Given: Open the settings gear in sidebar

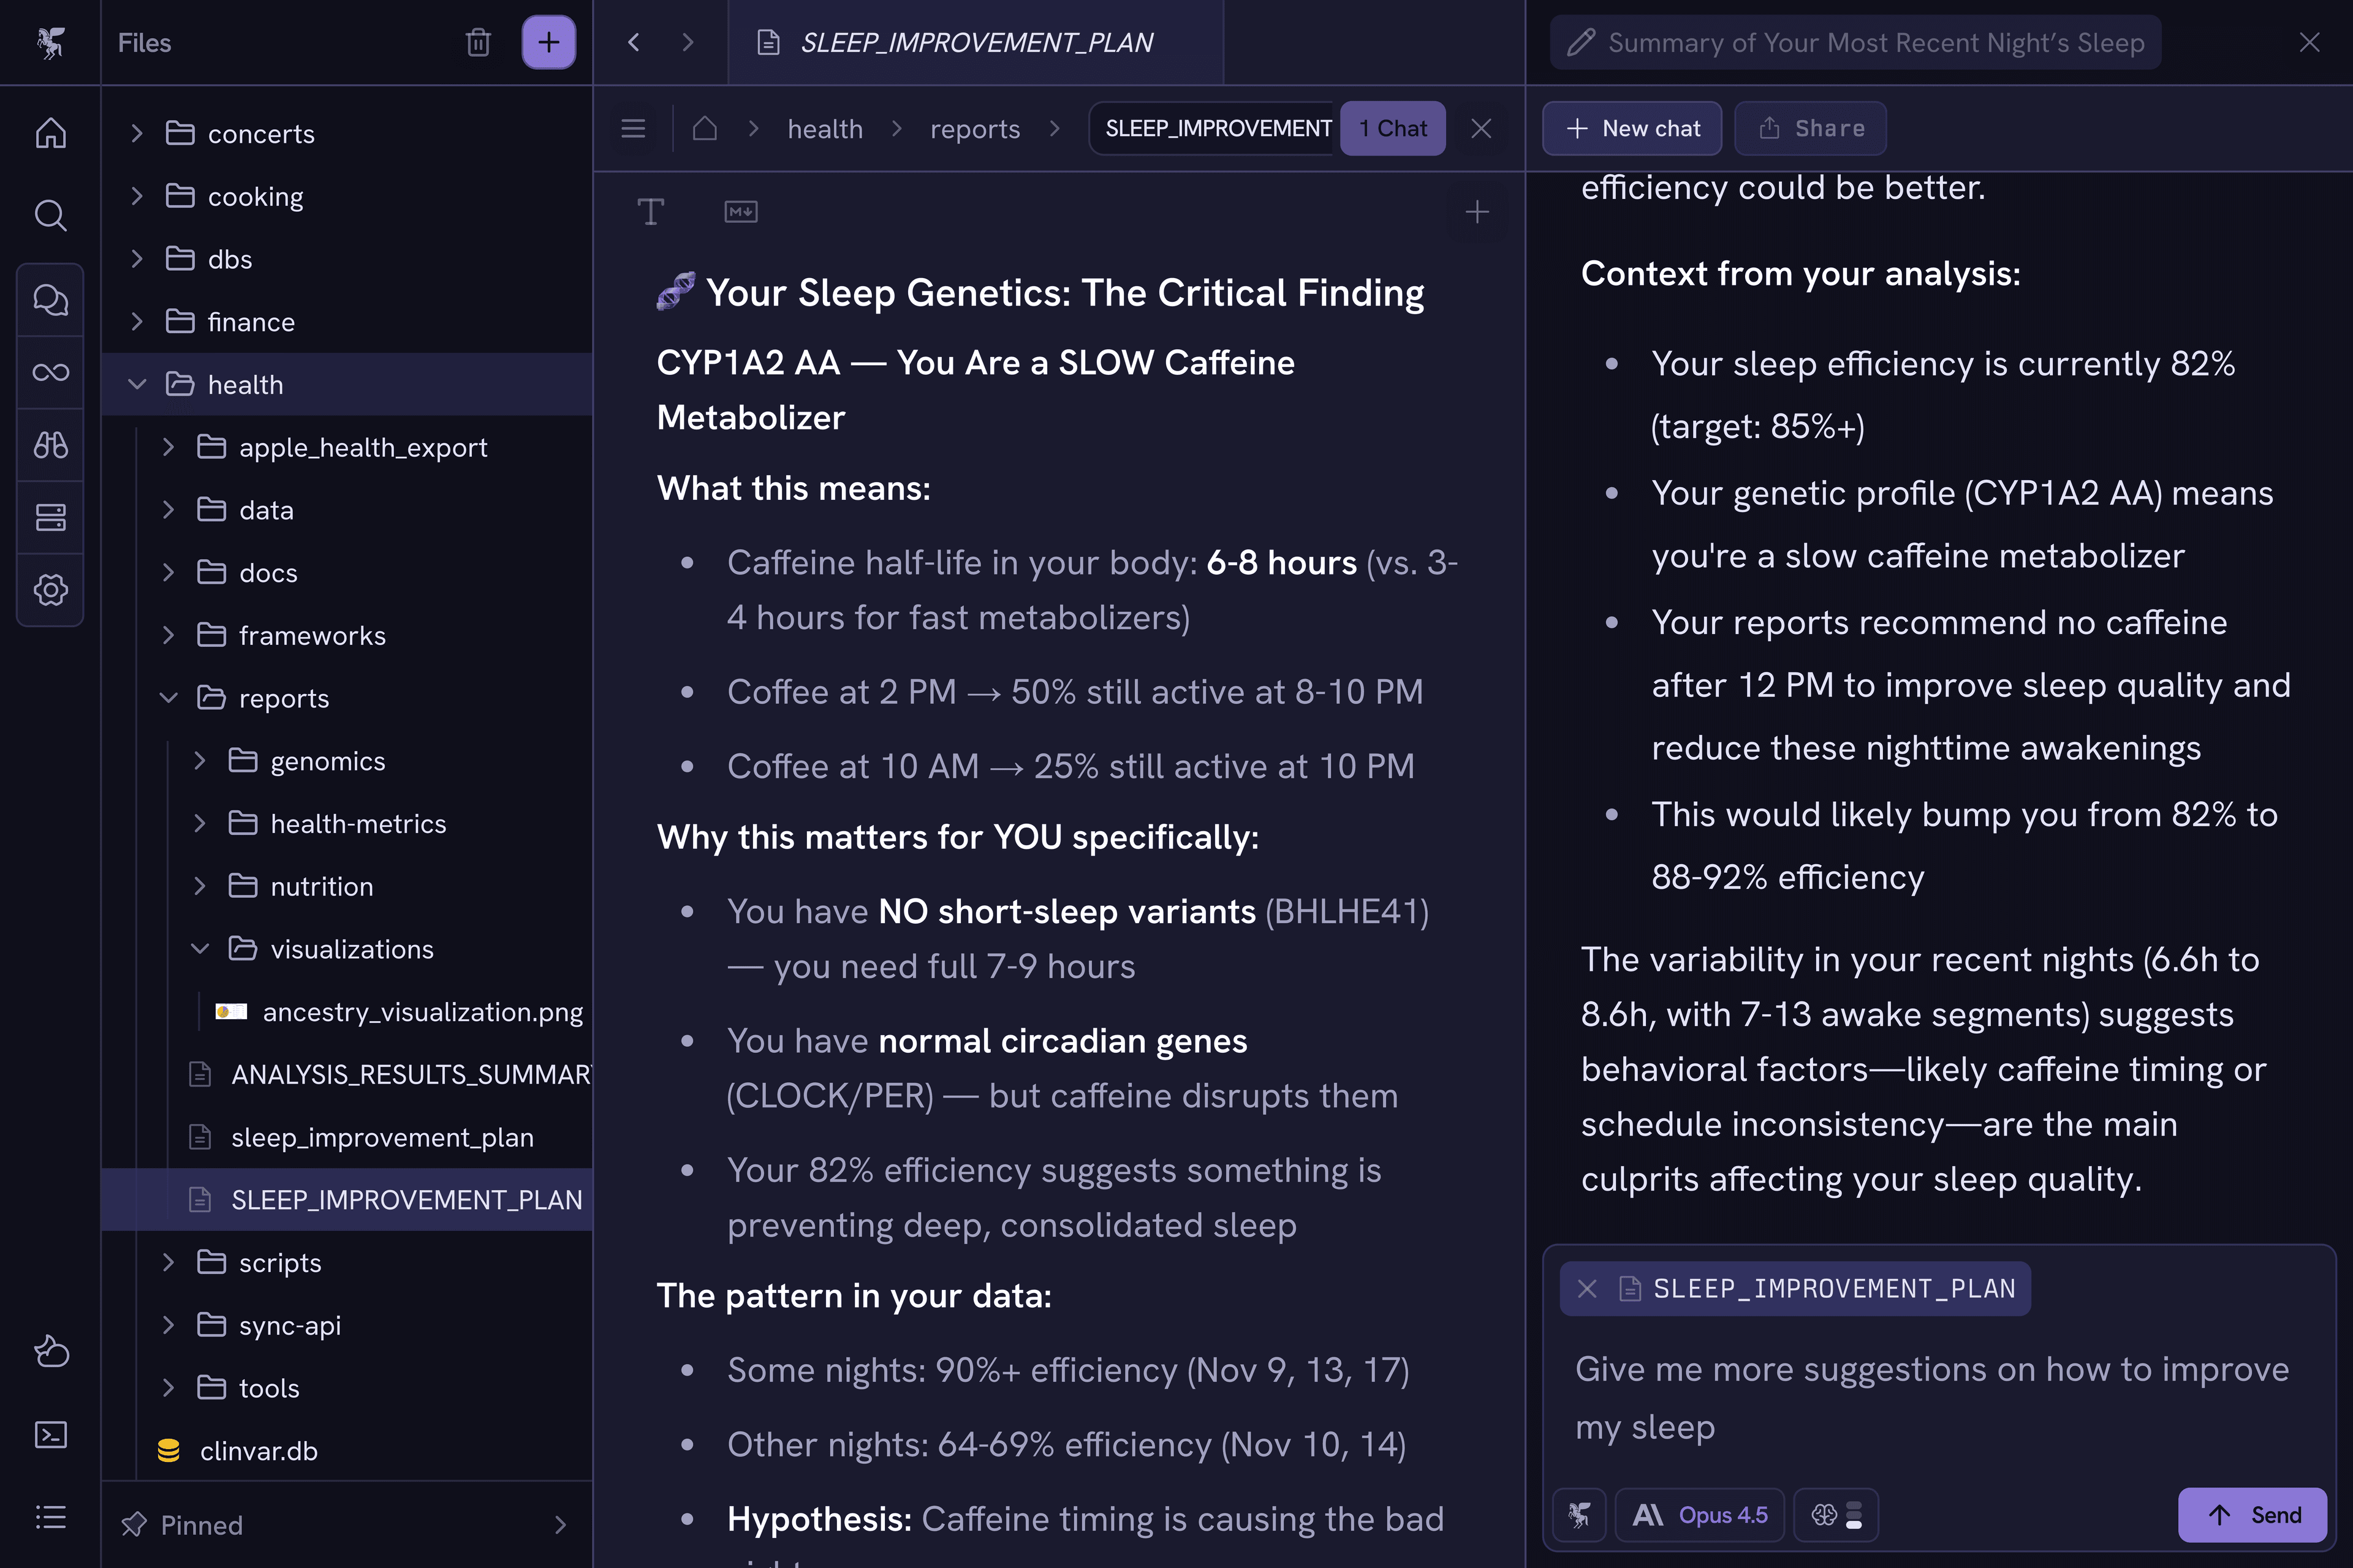Looking at the screenshot, I should point(50,589).
